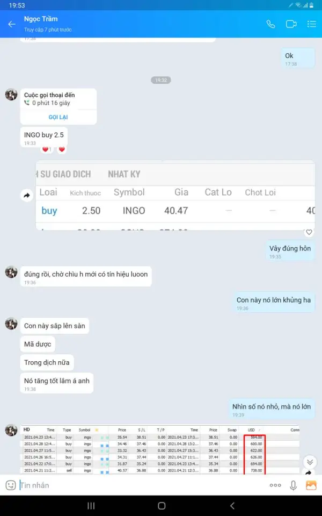Open Android recent apps button
Screen dimensions: 322x516
pyautogui.click(x=91, y=506)
